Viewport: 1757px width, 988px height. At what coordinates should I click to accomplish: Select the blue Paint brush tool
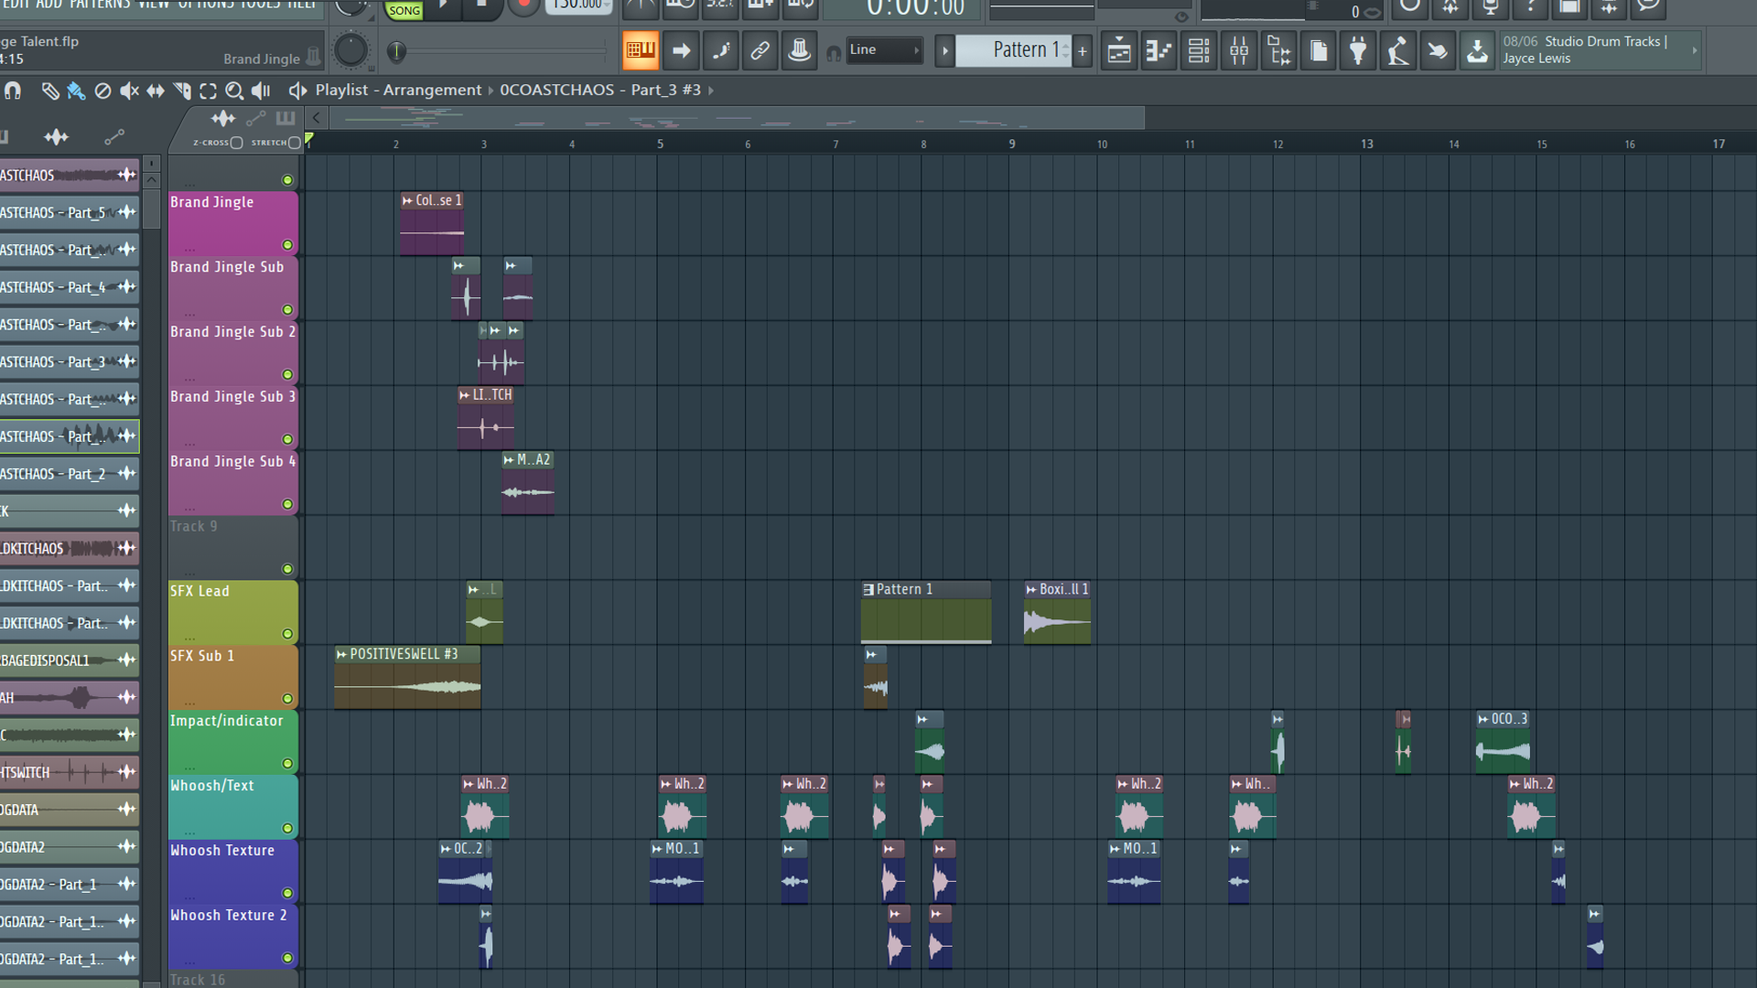pos(77,91)
